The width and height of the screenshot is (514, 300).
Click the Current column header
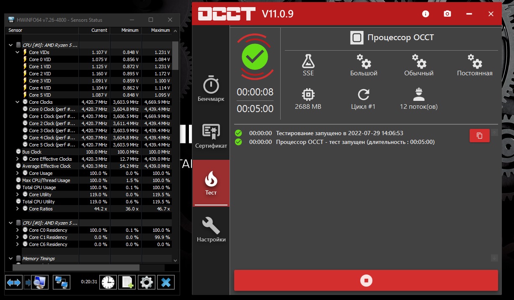point(93,30)
